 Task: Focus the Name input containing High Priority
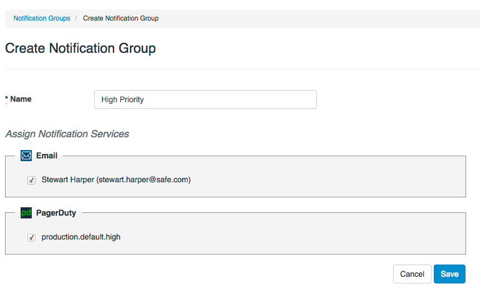point(205,99)
